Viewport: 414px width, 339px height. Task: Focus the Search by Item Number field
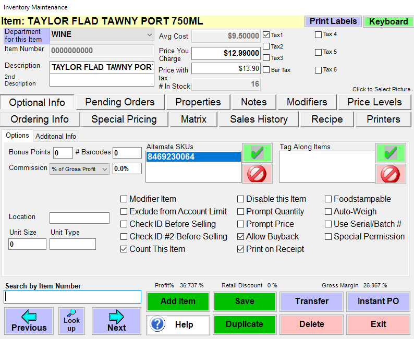pyautogui.click(x=72, y=297)
